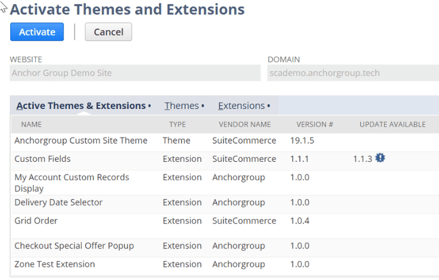Click the Domain field scademo.anchorgroup.tech
Screen dimensions: 439x280
pyautogui.click(x=352, y=73)
